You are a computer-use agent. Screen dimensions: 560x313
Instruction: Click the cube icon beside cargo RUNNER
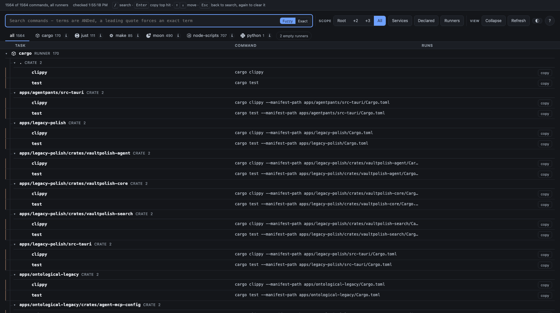coord(14,53)
